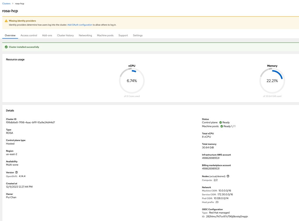
Task: Click the vCPU usage donut chart
Action: click(132, 81)
